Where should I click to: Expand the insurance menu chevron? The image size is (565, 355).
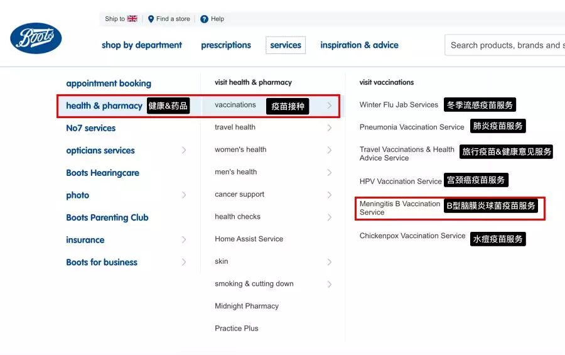coord(184,240)
